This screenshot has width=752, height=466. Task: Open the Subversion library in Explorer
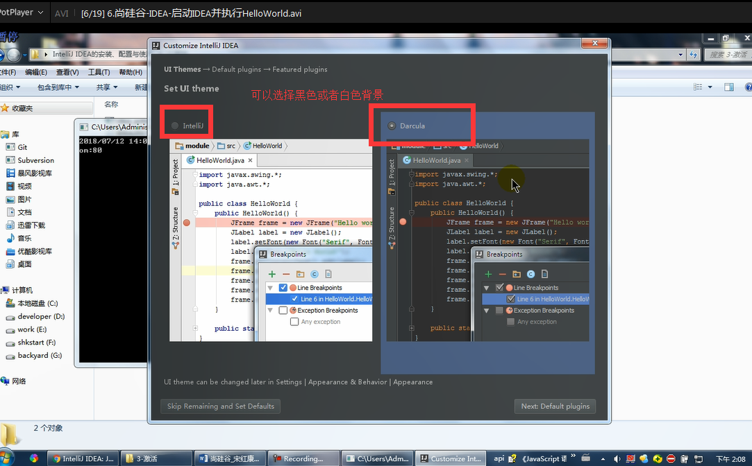tap(35, 160)
